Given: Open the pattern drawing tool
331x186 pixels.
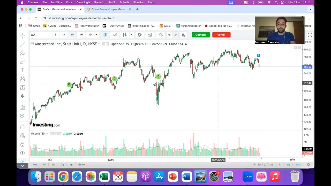Looking at the screenshot, I should (x=22, y=79).
